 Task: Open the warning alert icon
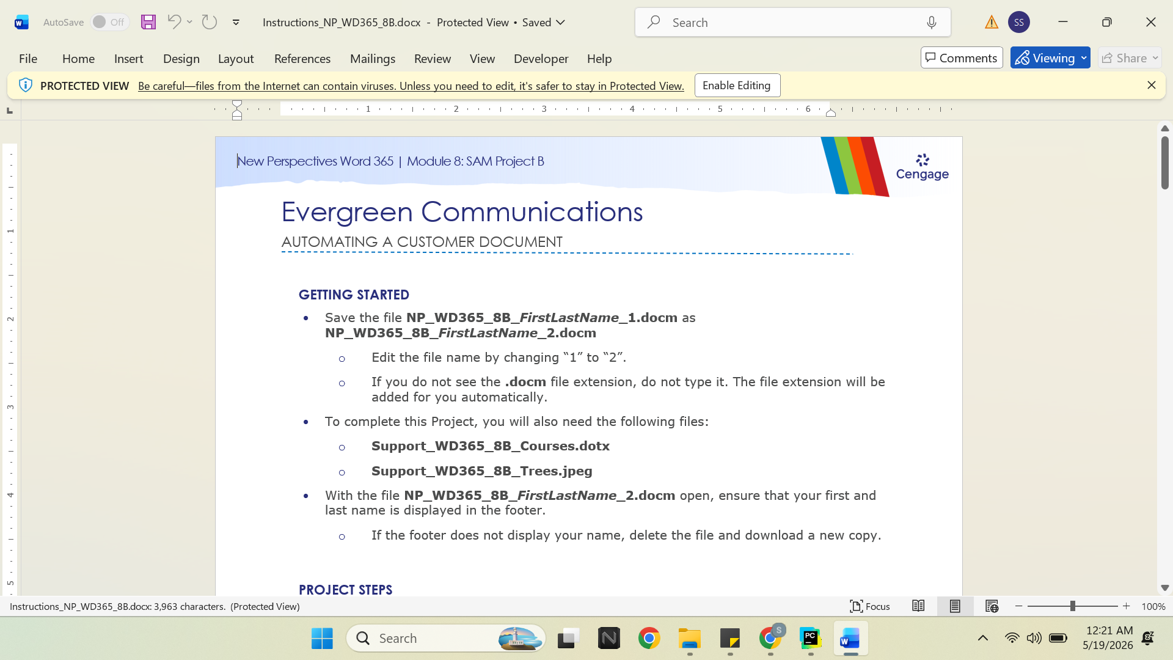[992, 23]
